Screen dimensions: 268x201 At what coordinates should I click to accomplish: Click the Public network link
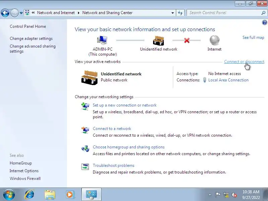[114, 80]
